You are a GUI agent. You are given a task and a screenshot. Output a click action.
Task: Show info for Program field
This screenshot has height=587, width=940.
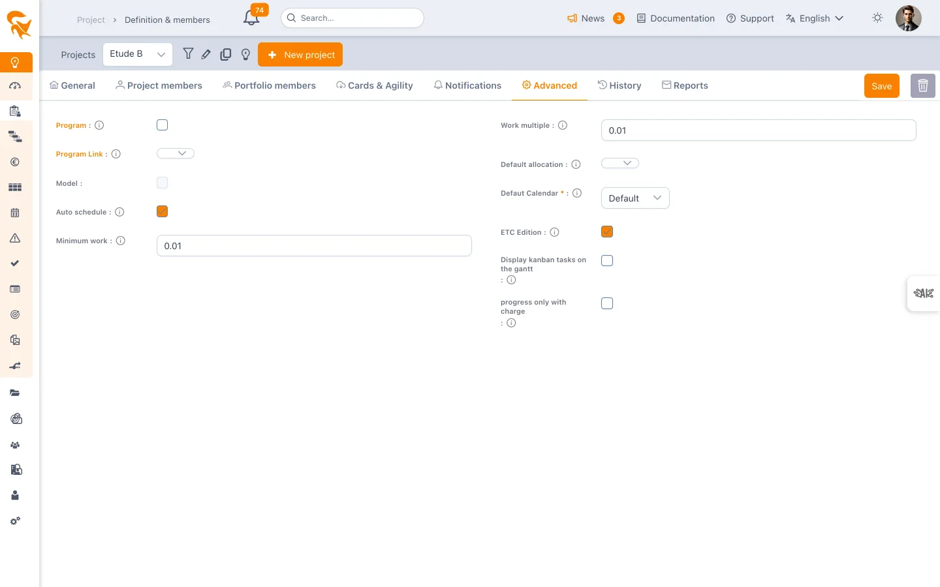tap(99, 125)
